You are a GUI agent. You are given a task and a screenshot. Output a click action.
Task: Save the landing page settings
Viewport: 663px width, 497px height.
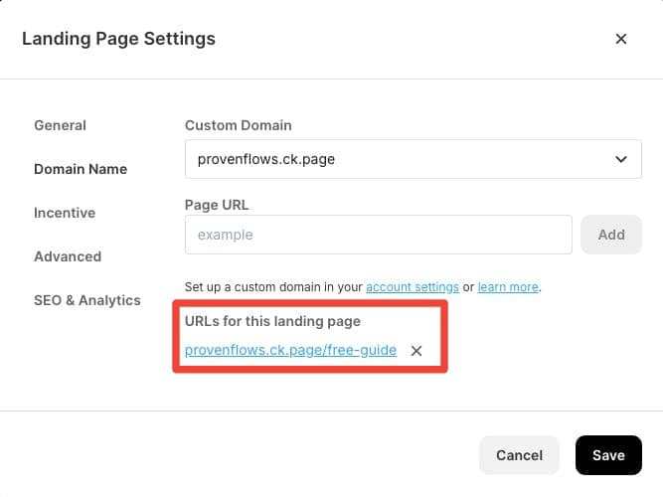click(608, 455)
